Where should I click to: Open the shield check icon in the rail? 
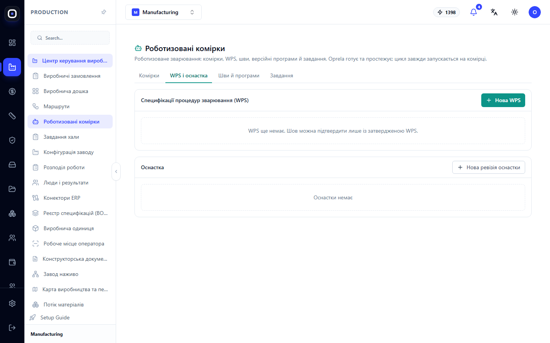[x=12, y=140]
